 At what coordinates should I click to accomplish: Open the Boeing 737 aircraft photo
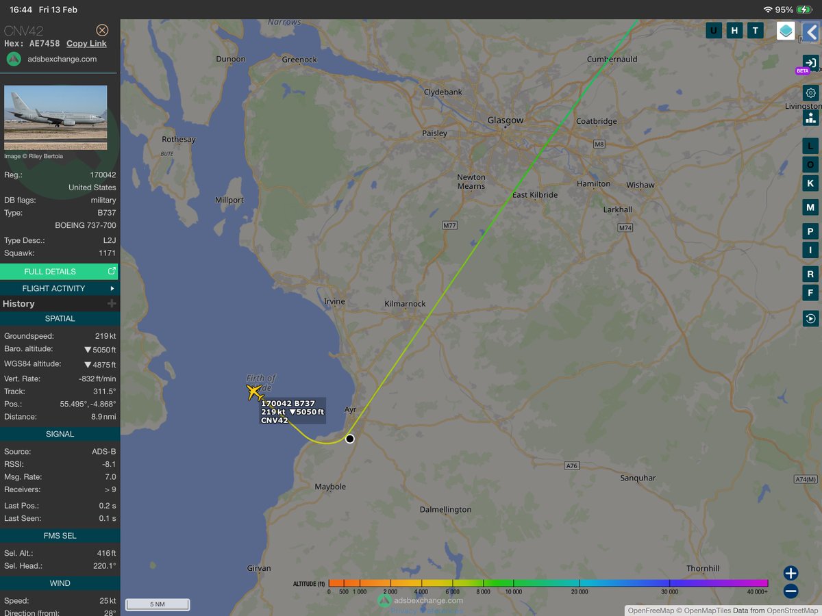pyautogui.click(x=55, y=117)
